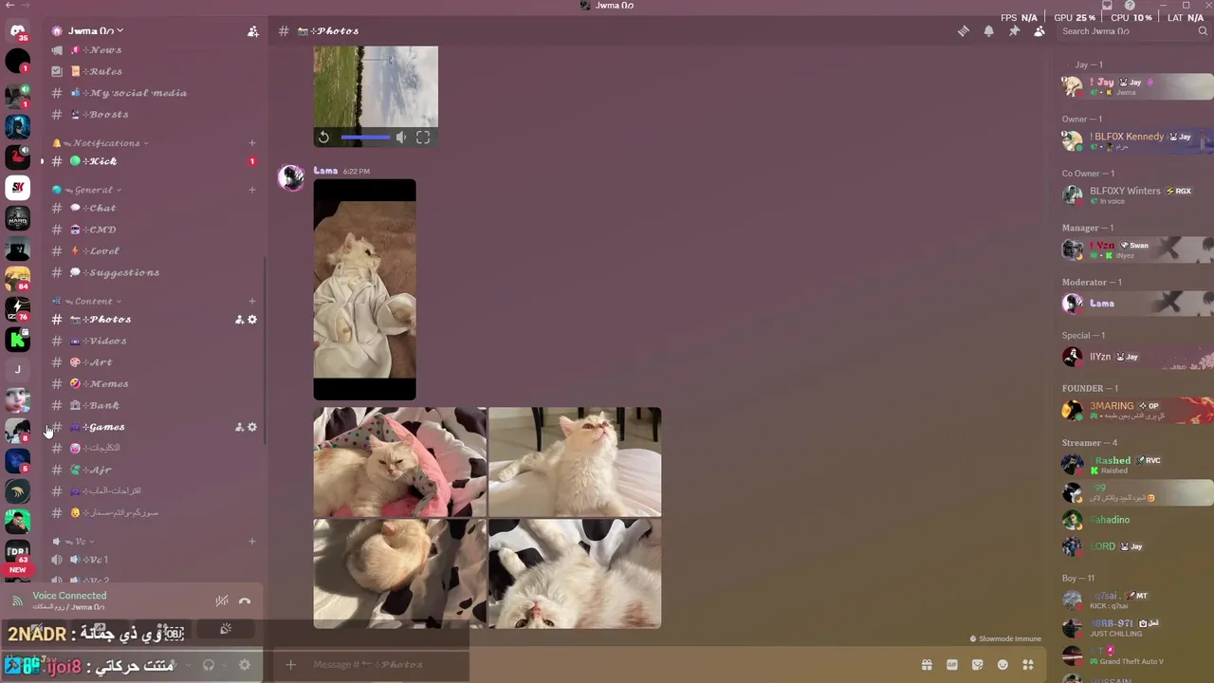Click the plus attach button in message bar
1214x683 pixels.
(x=291, y=665)
